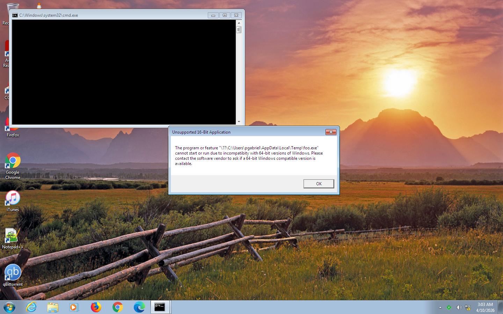This screenshot has width=503, height=314.
Task: Expand hidden system tray icons arrow
Action: [x=440, y=307]
